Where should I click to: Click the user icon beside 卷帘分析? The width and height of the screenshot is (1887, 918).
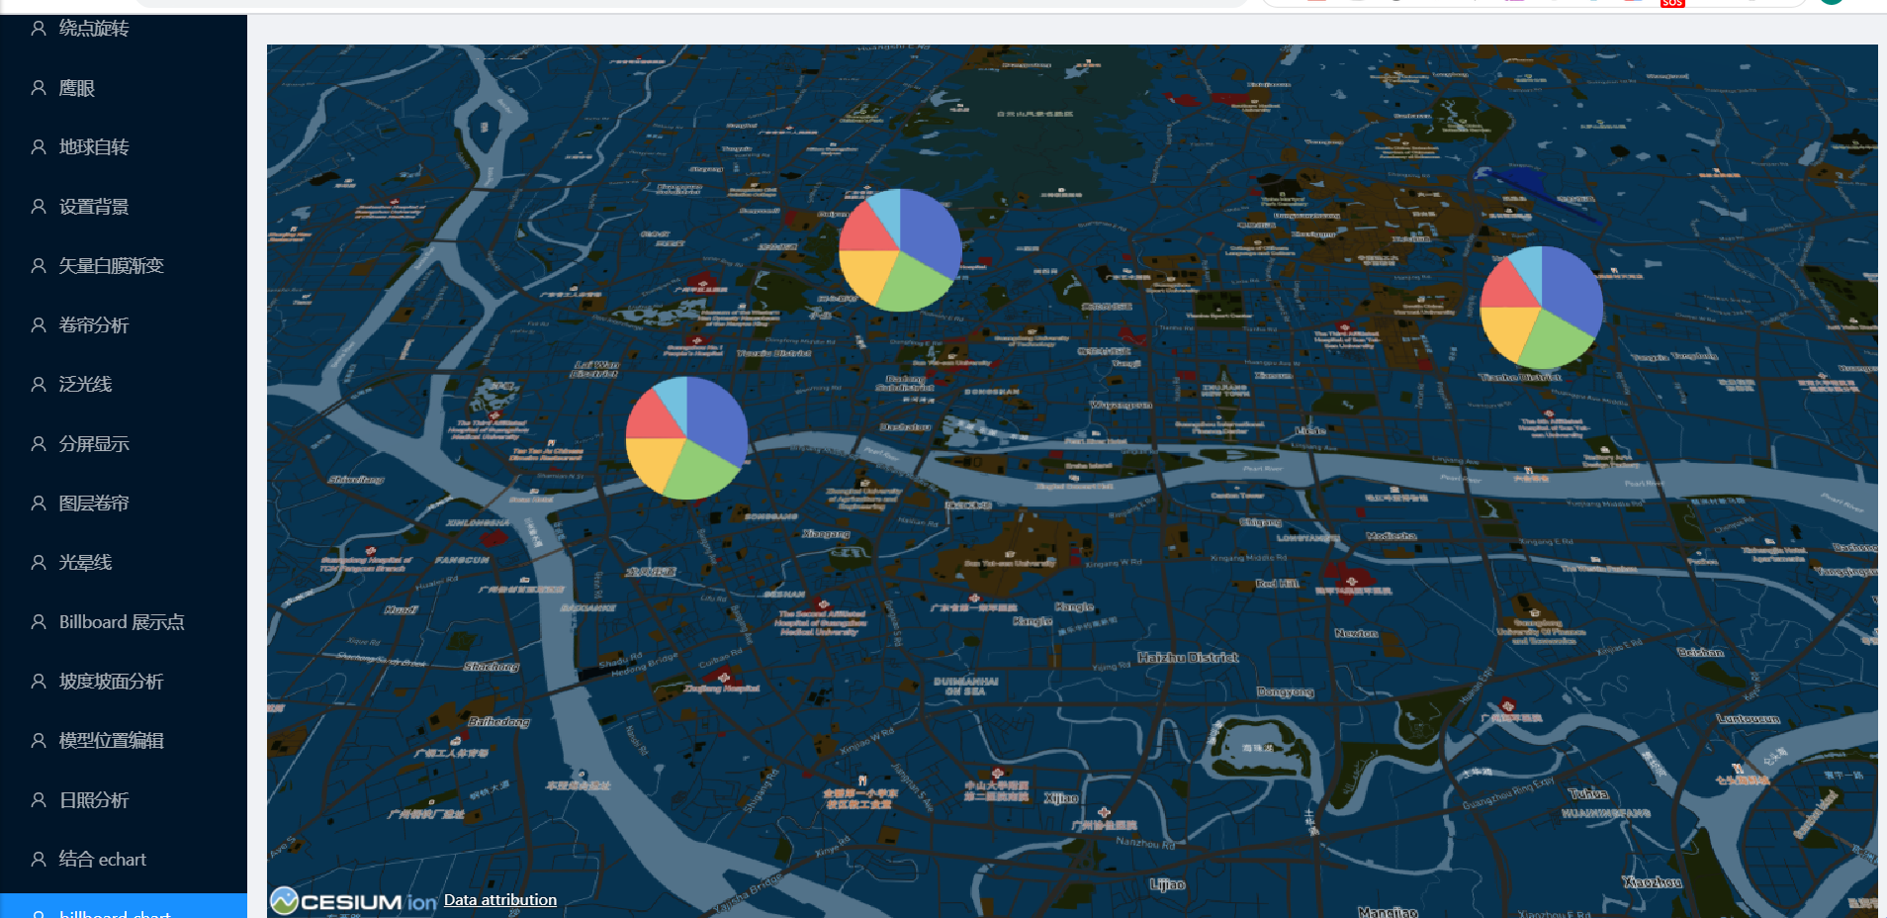coord(39,325)
